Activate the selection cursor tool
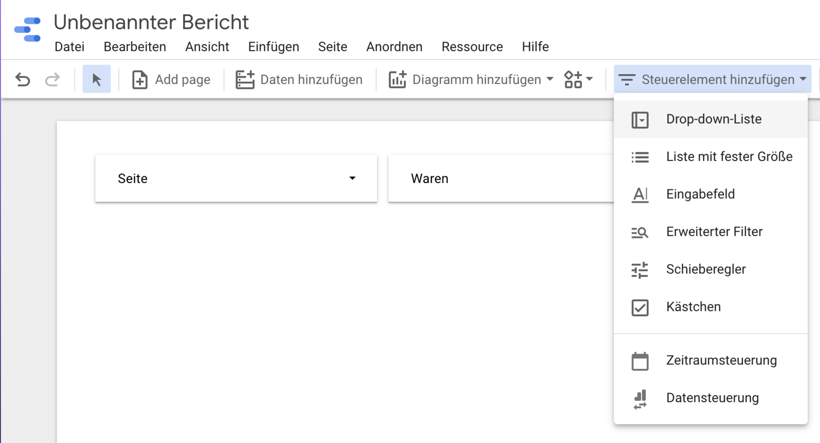The width and height of the screenshot is (820, 443). coord(97,79)
